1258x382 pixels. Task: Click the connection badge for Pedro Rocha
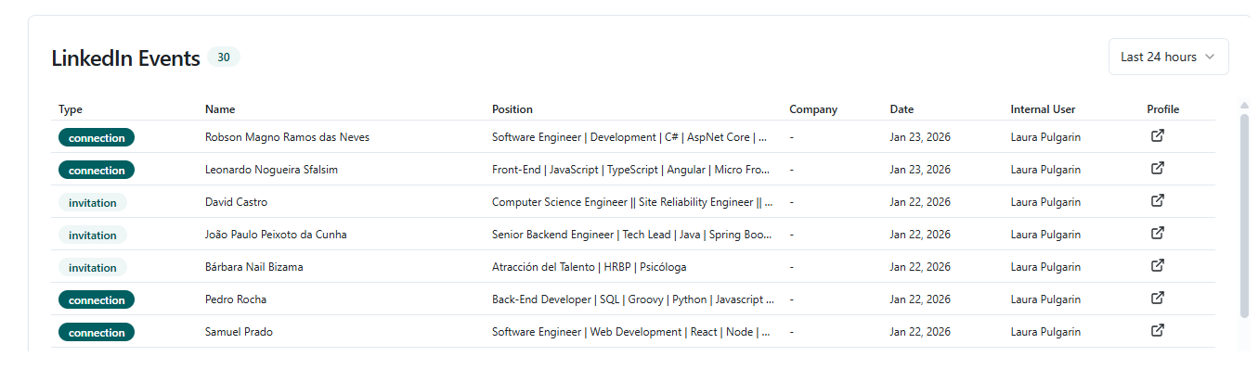[97, 300]
